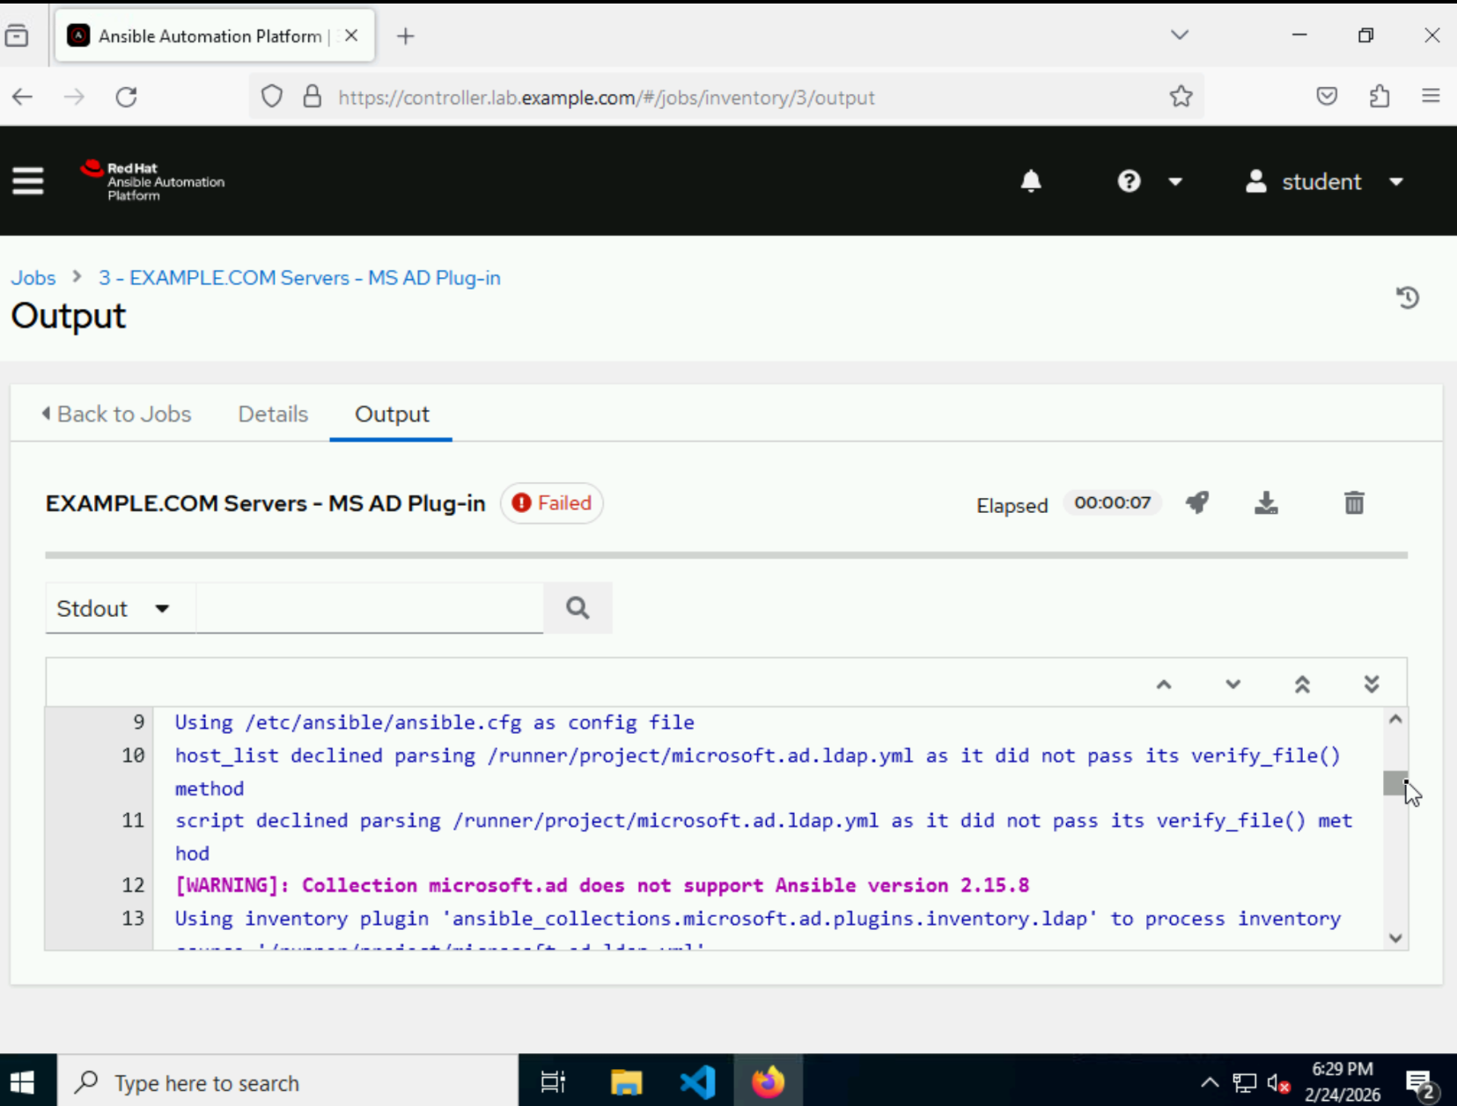Relaunch job with the rocket icon
Image resolution: width=1457 pixels, height=1106 pixels.
(1196, 503)
